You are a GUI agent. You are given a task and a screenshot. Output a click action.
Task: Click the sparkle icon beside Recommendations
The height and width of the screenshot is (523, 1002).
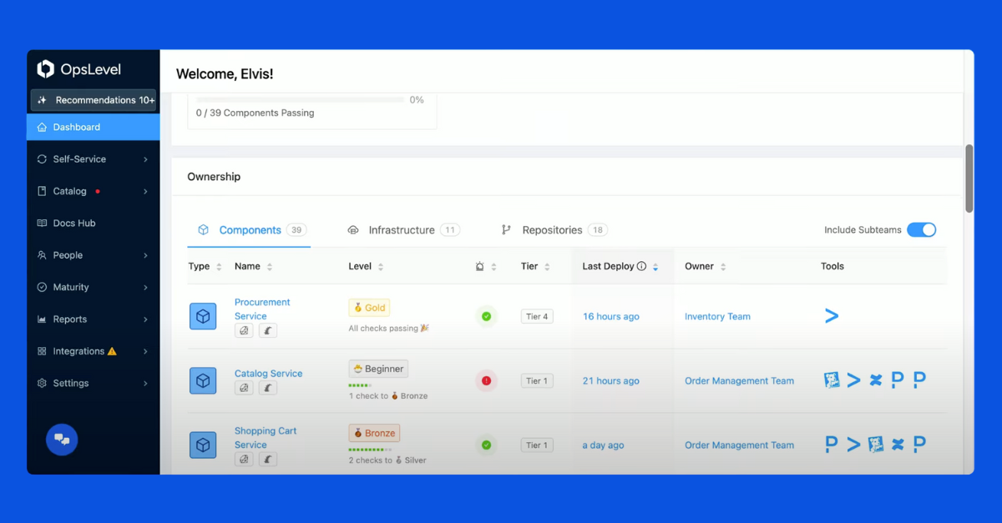point(43,100)
